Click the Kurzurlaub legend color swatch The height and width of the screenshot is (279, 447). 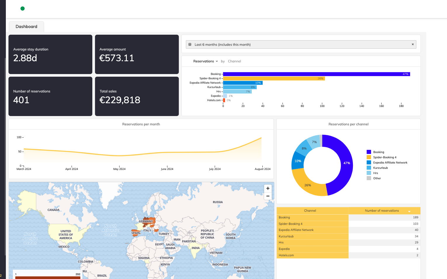[x=369, y=168]
